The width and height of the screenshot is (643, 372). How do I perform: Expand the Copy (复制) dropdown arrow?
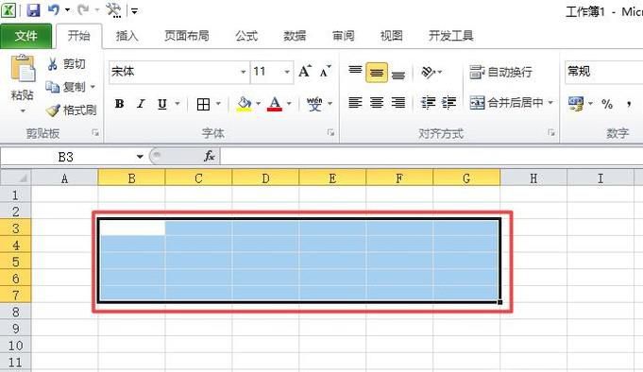[93, 87]
